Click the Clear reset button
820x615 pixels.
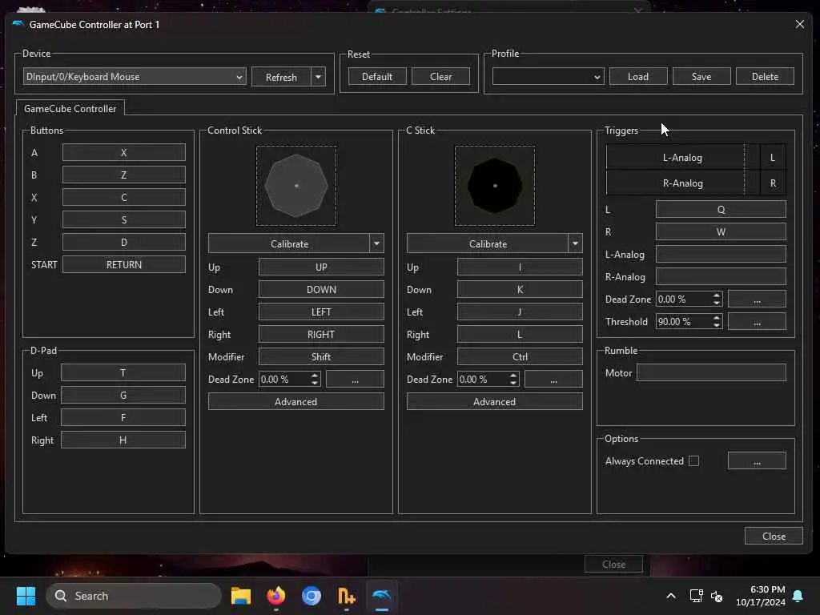click(x=440, y=76)
